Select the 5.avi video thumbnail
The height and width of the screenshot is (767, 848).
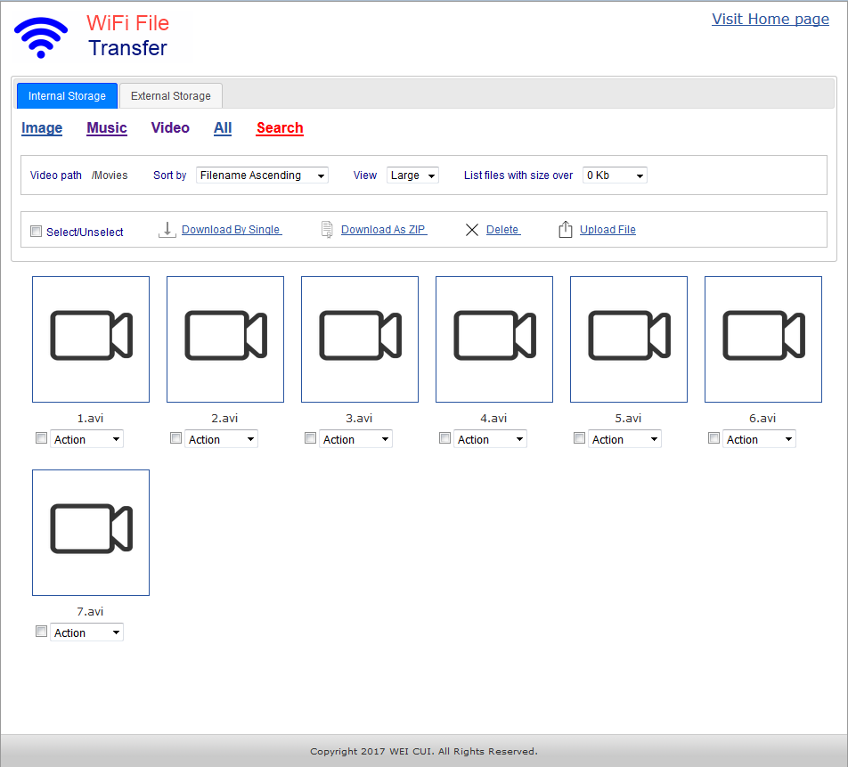629,339
